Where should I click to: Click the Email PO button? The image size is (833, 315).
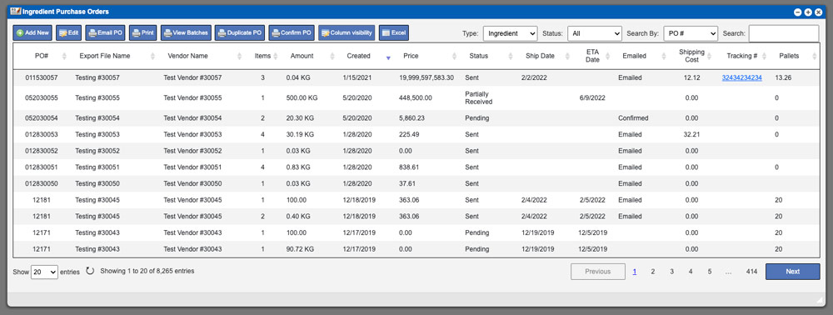tap(105, 33)
